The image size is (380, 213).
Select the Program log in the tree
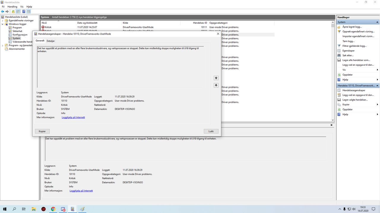17,28
